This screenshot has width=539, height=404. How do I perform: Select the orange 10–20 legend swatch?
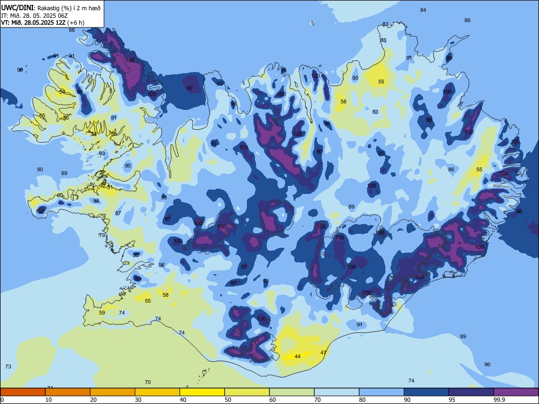pos(68,392)
